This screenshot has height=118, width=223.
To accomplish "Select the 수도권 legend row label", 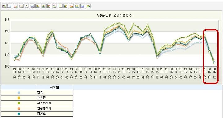I will coord(42,98).
